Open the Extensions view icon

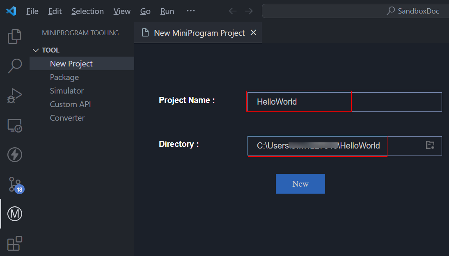[15, 243]
